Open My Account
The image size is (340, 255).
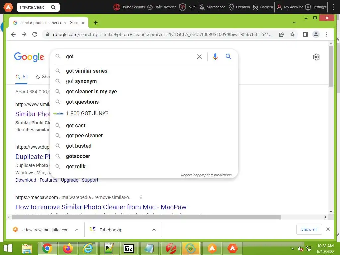click(x=290, y=7)
